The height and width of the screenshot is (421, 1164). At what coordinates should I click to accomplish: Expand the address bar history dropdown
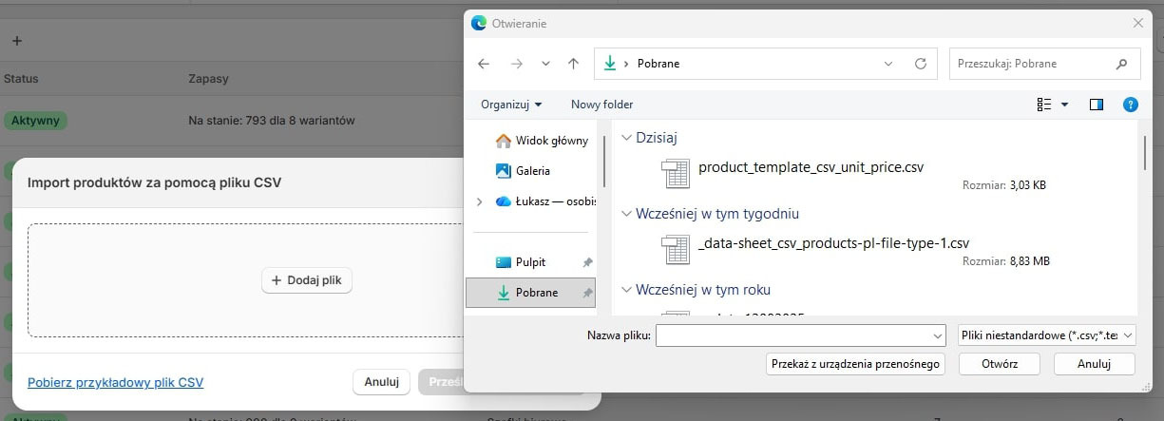888,64
